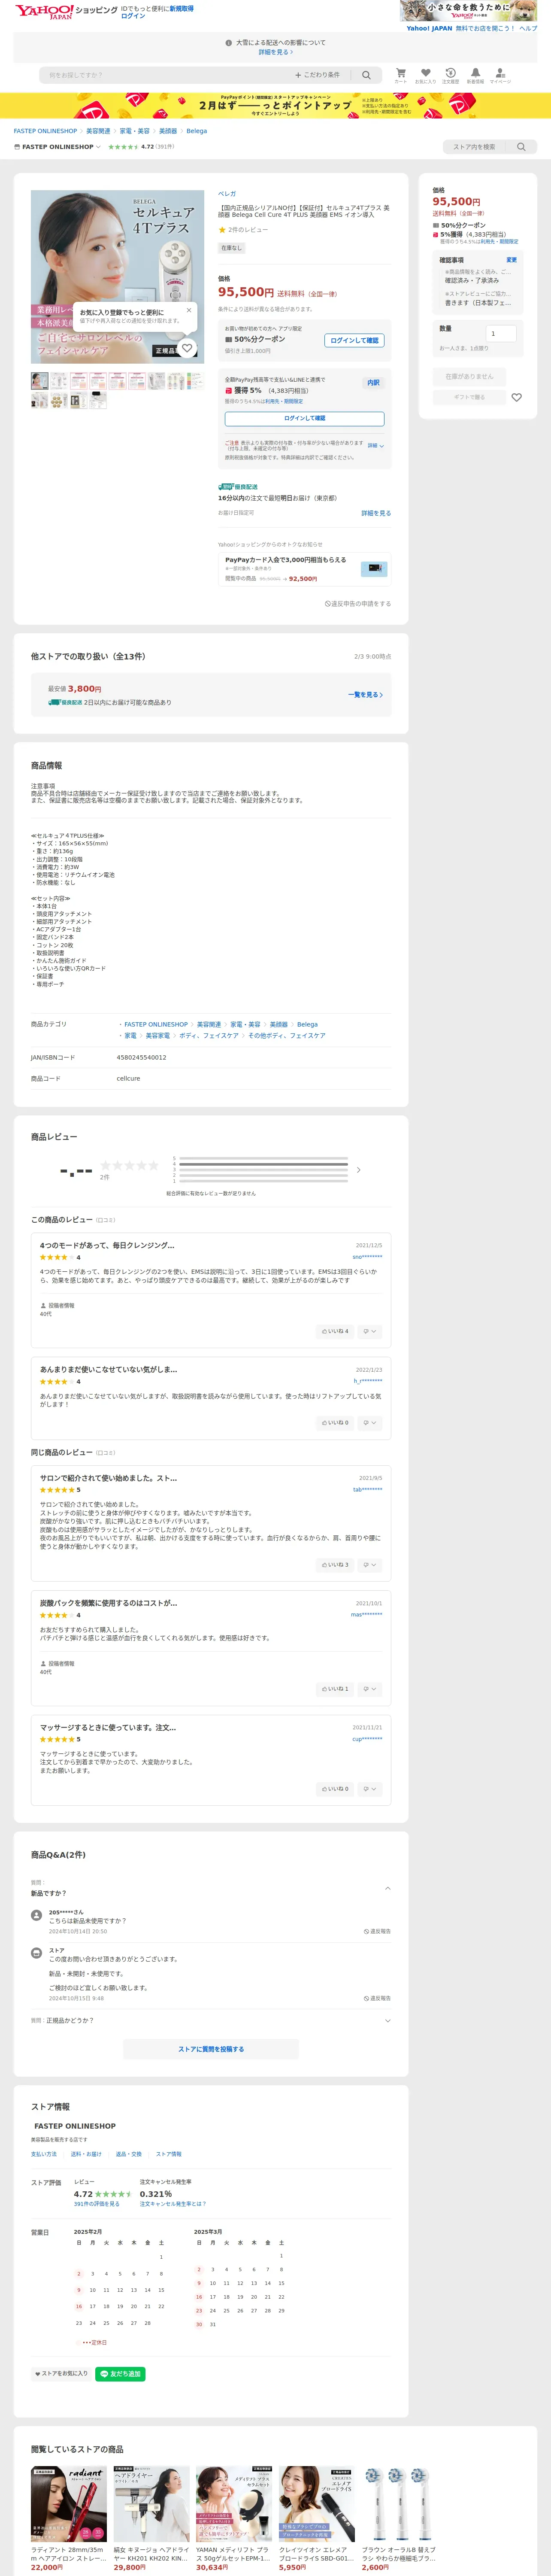
Task: Click the 内訳 breakdown button
Action: [373, 383]
